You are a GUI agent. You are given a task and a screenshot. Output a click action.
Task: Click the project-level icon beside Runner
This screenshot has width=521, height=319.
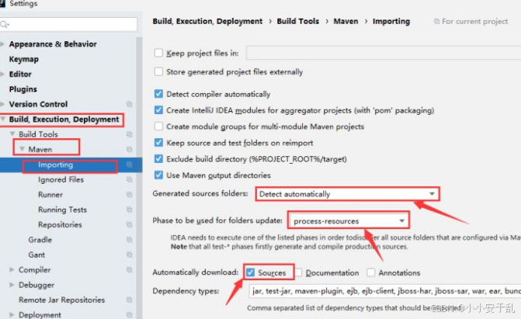(x=129, y=194)
